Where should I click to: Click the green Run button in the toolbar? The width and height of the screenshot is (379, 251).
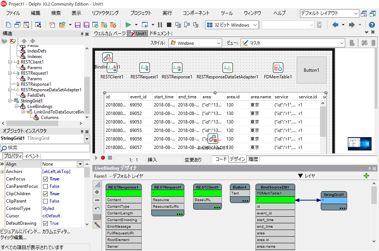(128, 25)
